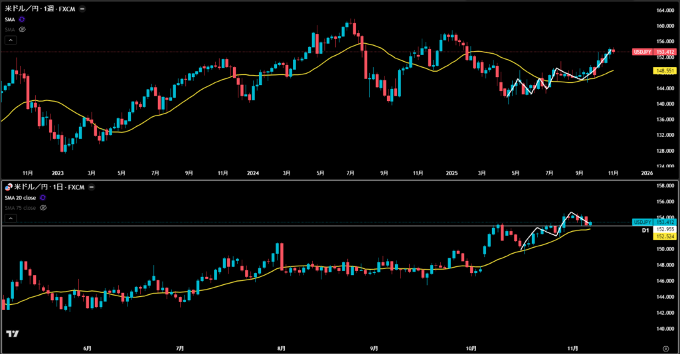Click the flag icon beside the daily chart title
The image size is (680, 354).
[x=9, y=188]
